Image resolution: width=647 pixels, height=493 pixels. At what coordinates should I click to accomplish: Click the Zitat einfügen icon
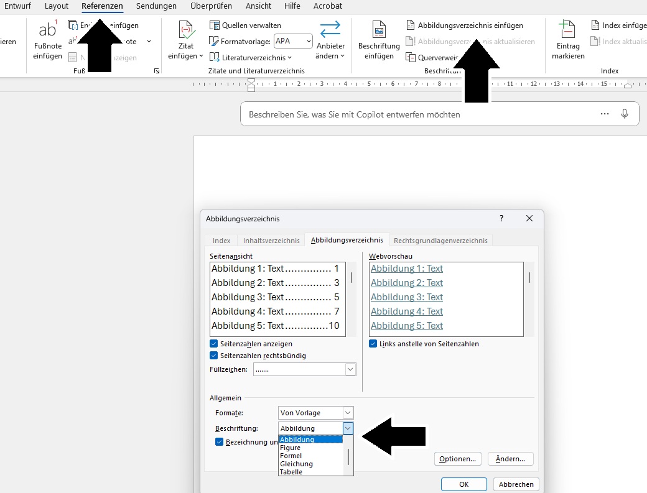(185, 30)
